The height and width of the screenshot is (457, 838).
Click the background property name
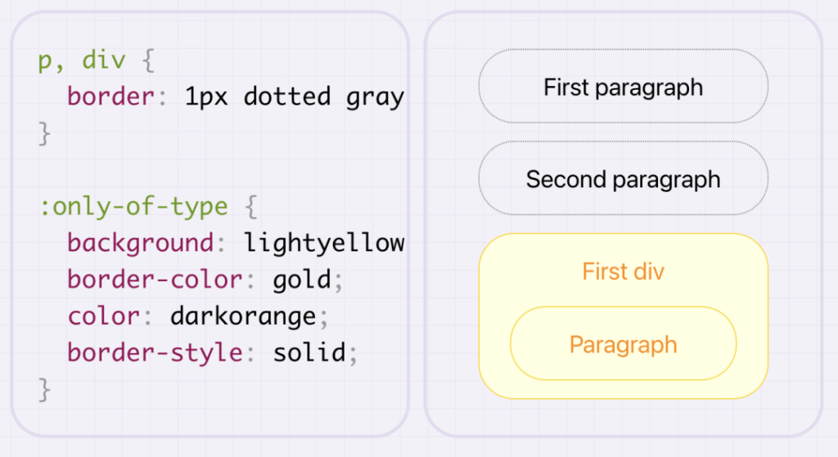141,243
